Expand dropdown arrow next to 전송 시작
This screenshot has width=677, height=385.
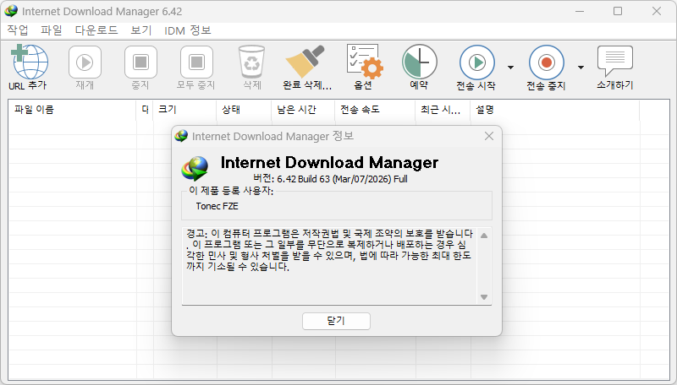pos(511,68)
